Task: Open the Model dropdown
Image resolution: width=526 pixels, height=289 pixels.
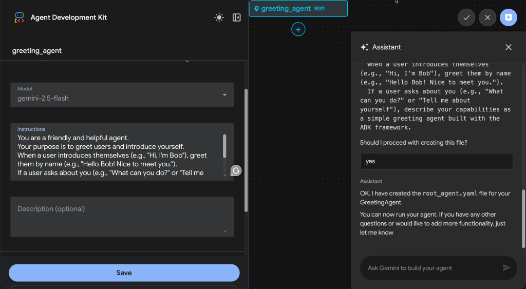Action: pos(122,95)
